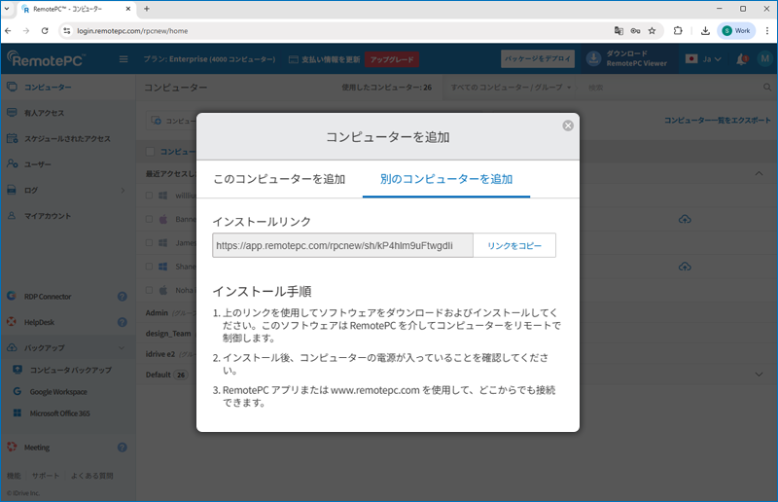
Task: Select the design_Team group row
Action: coord(168,334)
